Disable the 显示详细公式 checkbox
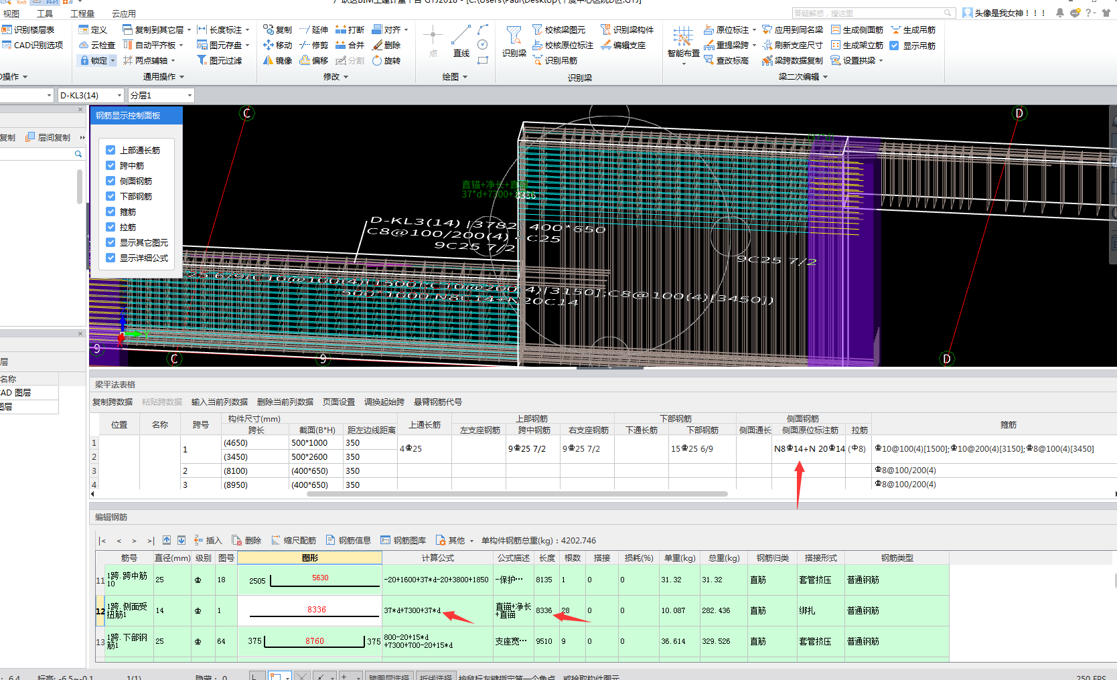Image resolution: width=1117 pixels, height=680 pixels. pyautogui.click(x=111, y=258)
